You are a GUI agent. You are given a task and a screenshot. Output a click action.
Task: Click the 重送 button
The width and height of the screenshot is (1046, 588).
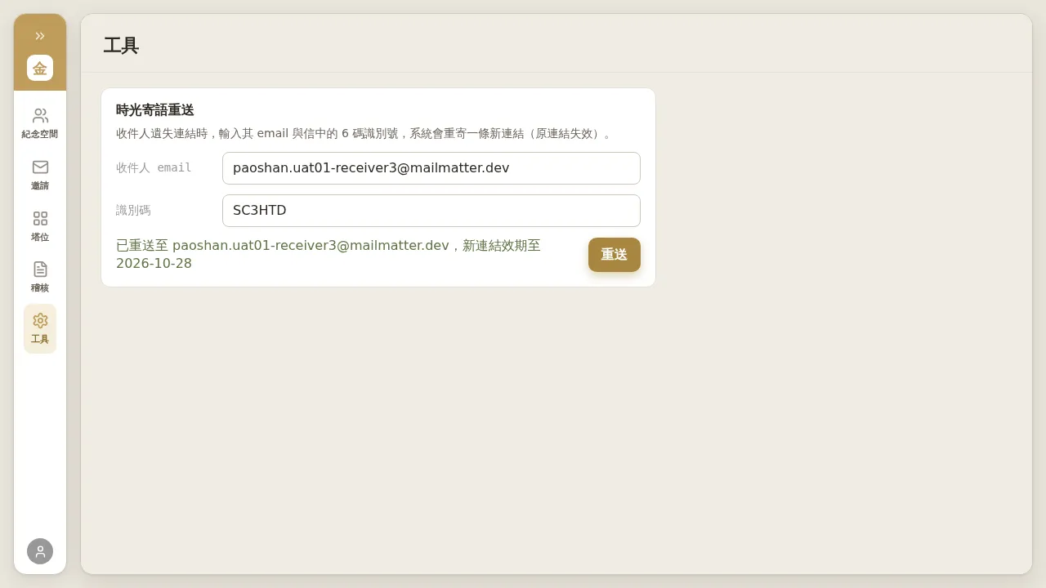pyautogui.click(x=615, y=255)
